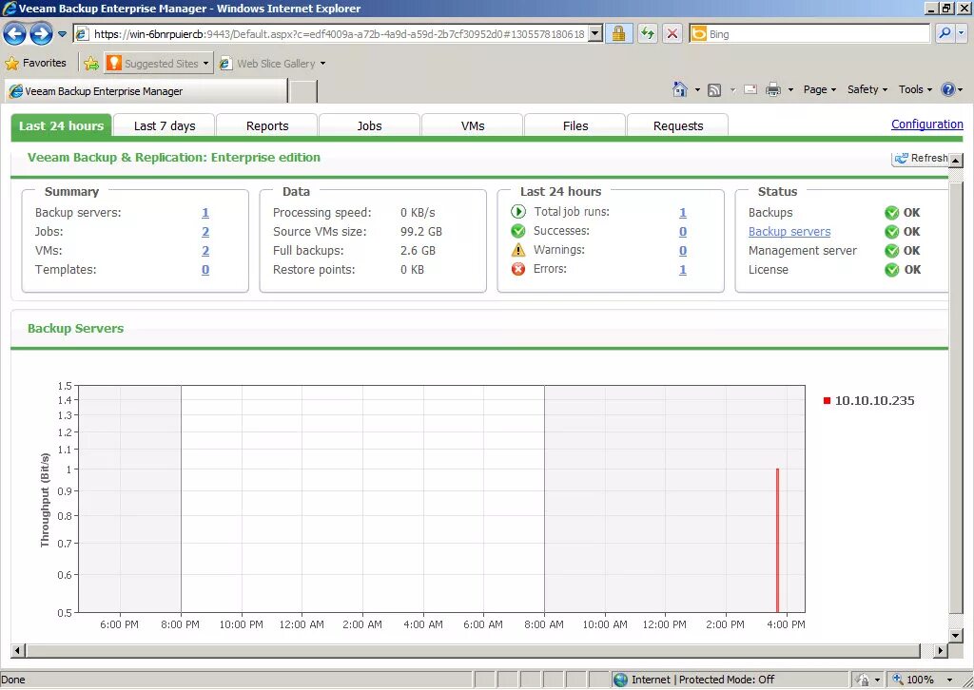
Task: Click the horizontal scrollbar right arrow
Action: point(941,651)
